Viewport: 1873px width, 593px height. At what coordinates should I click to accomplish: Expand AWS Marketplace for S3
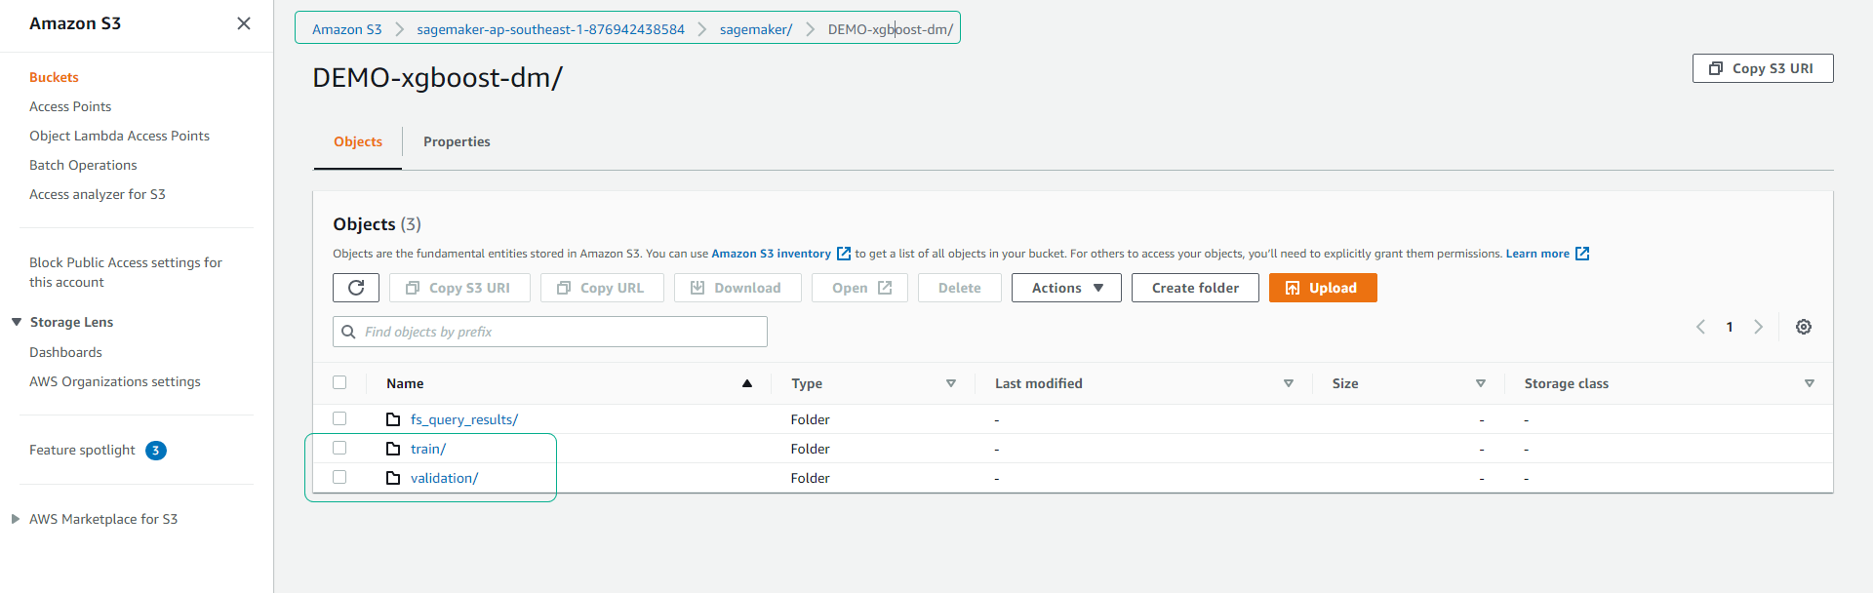(x=16, y=519)
